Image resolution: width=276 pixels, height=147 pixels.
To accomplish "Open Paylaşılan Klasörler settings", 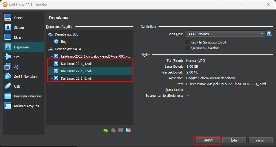I will [x=28, y=96].
